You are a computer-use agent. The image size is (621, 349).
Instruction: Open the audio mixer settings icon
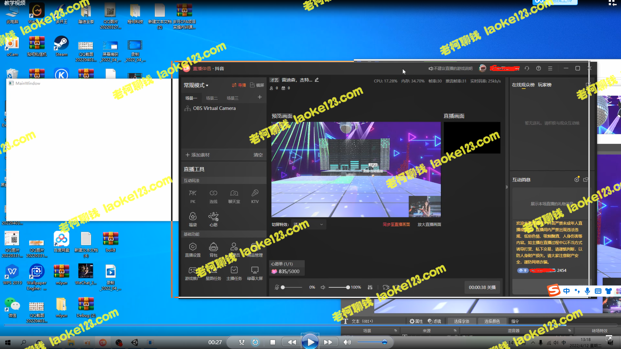click(370, 288)
